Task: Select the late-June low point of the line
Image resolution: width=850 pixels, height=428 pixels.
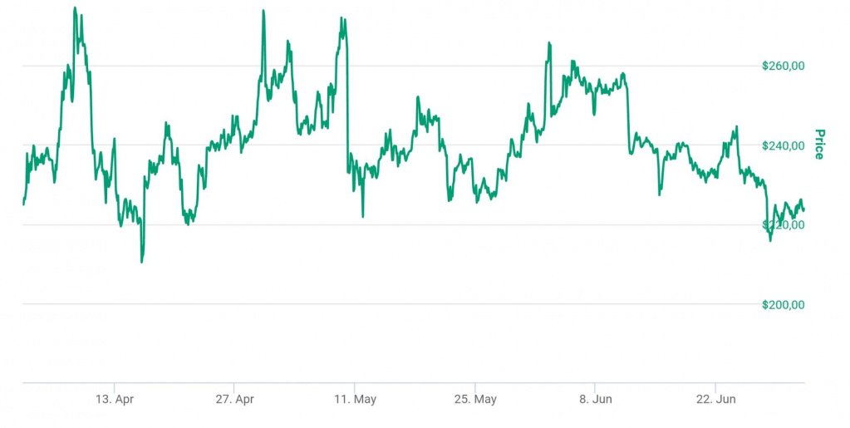Action: [770, 240]
